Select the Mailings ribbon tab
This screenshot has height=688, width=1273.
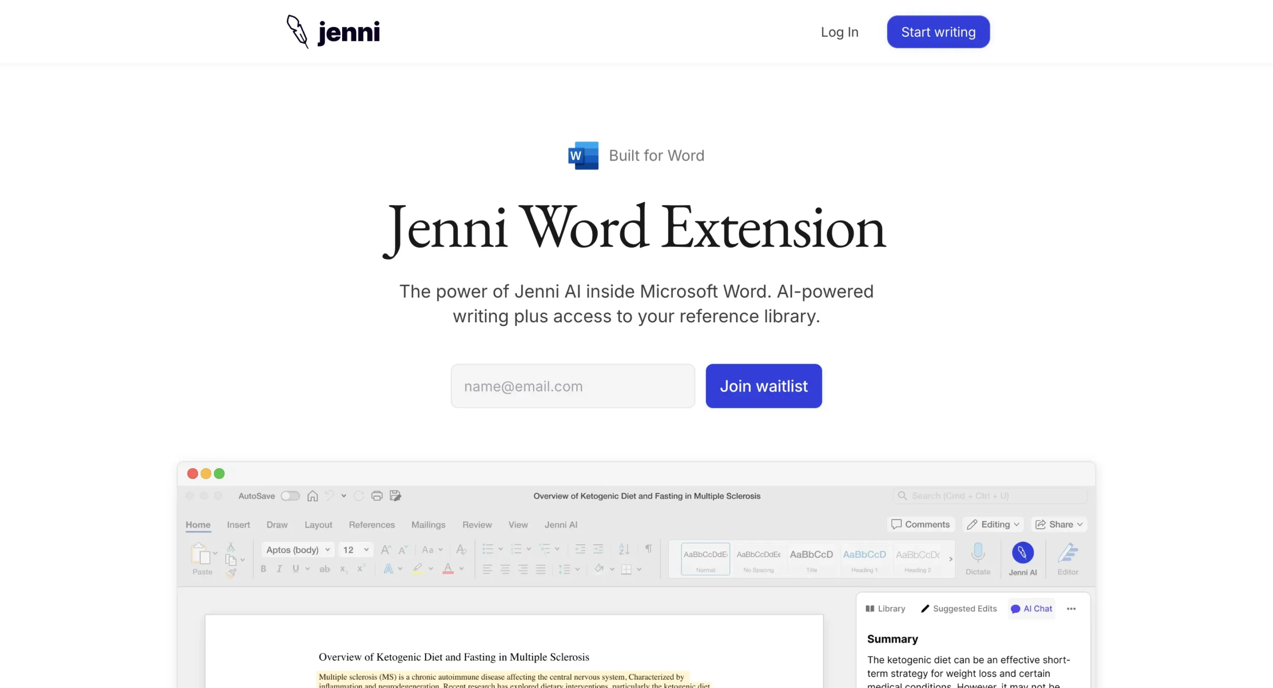point(428,525)
